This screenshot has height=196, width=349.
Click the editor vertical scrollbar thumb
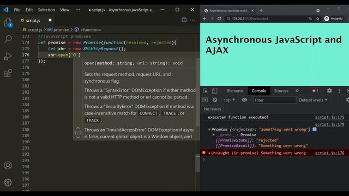(197, 164)
